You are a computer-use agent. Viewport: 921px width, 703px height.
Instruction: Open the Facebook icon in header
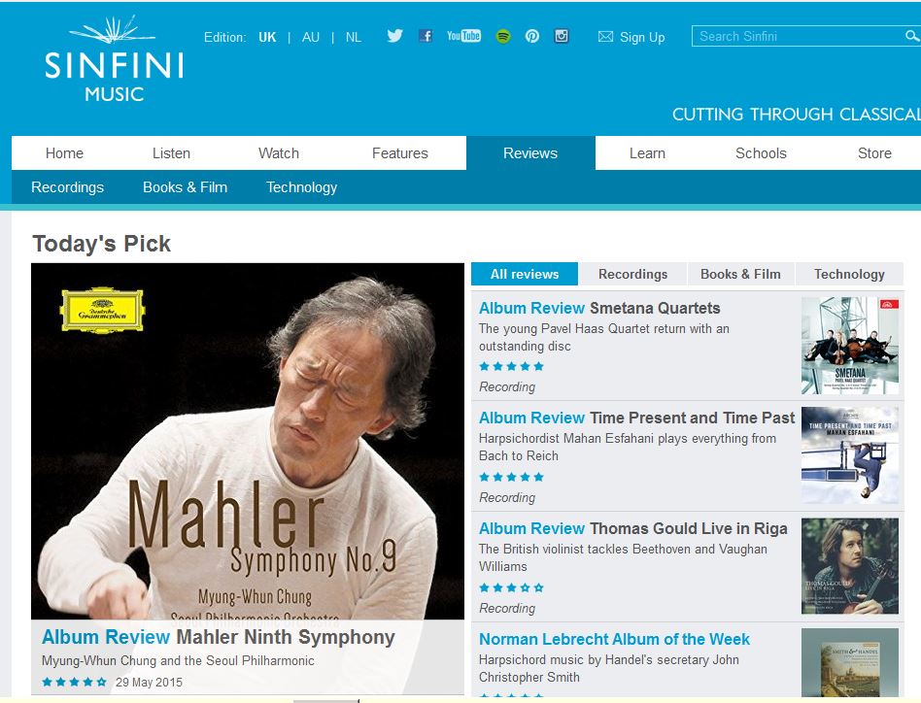coord(426,36)
